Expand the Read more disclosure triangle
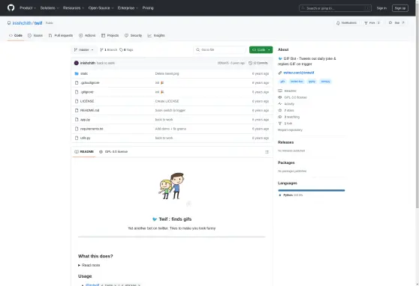The image size is (419, 286). pyautogui.click(x=79, y=265)
